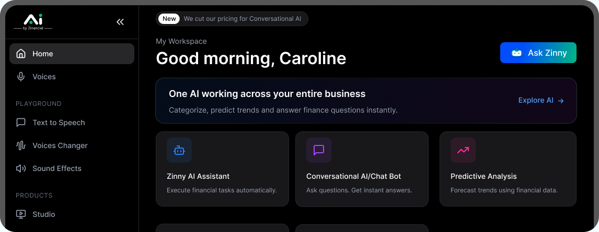The image size is (599, 232).
Task: Click the Sound Effects speaker icon
Action: (21, 168)
